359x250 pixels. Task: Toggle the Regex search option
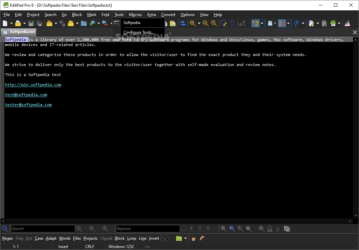[8, 238]
